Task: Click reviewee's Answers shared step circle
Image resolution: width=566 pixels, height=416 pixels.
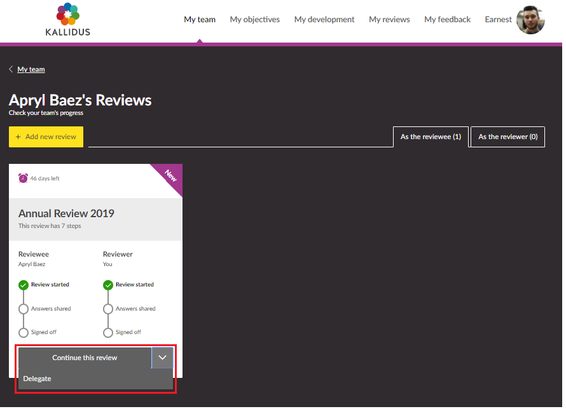Action: click(x=24, y=309)
